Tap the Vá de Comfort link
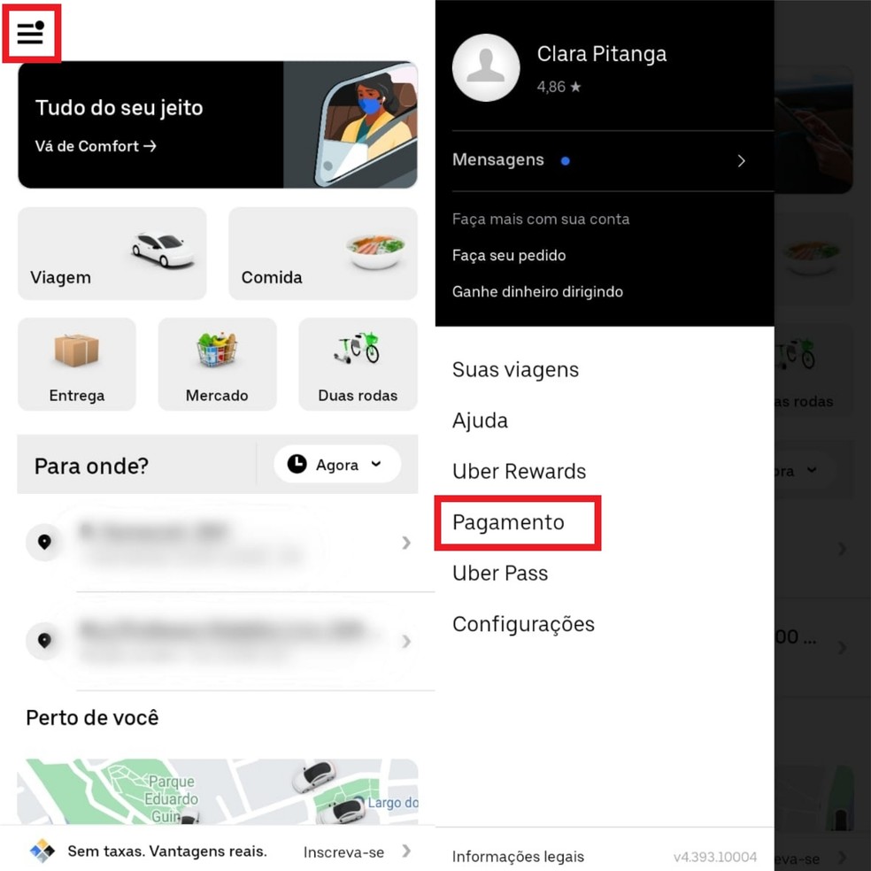This screenshot has width=871, height=871. 96,146
